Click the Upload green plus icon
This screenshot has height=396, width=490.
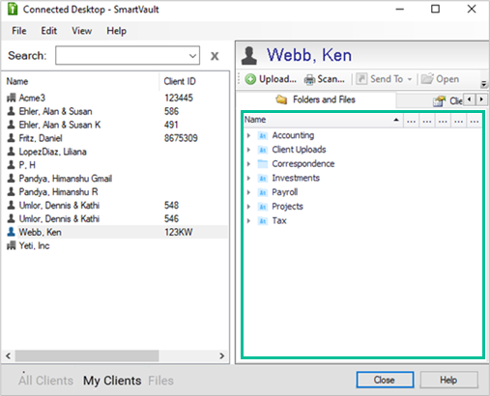click(x=250, y=79)
